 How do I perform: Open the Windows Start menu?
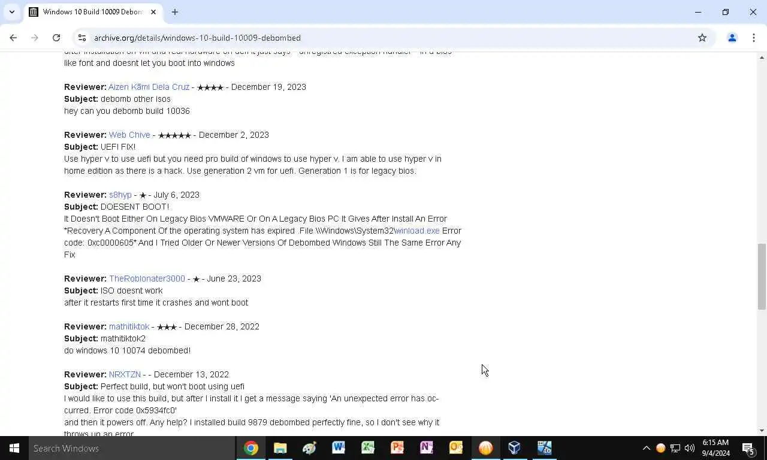(x=14, y=448)
